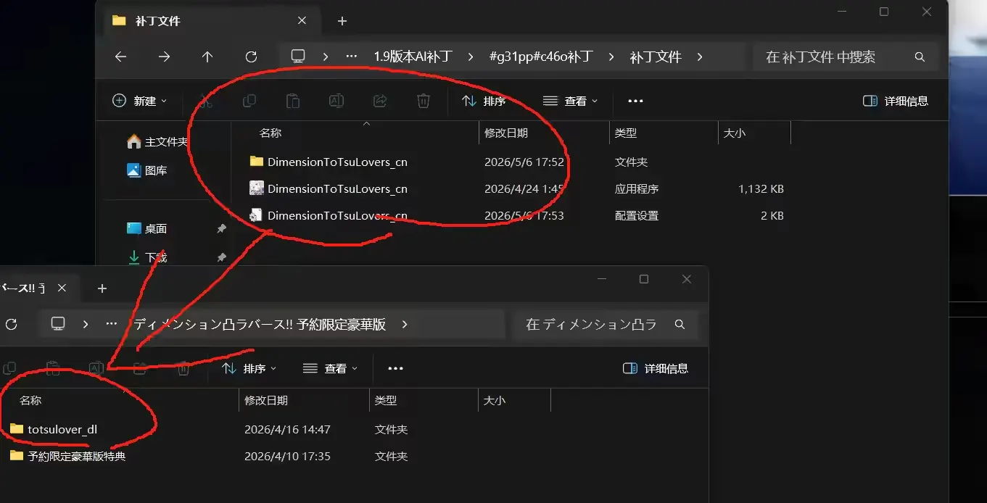
Task: Toggle the 详细信息 pane in the ディメンション凸ラバース window
Action: point(656,368)
